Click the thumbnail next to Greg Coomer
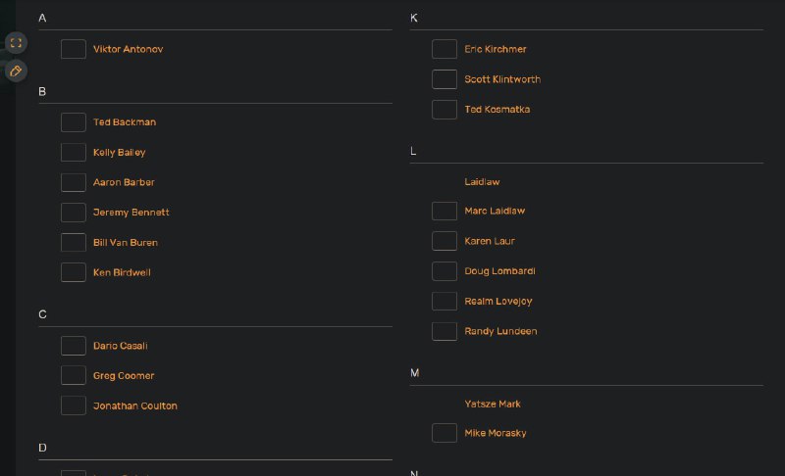The height and width of the screenshot is (476, 785). click(x=74, y=375)
